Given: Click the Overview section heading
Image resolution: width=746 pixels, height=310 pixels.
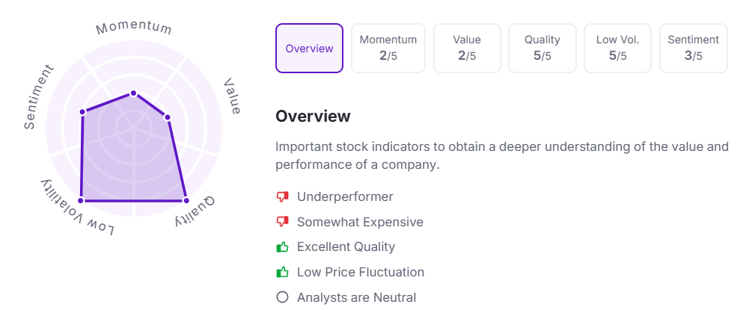Looking at the screenshot, I should 313,117.
